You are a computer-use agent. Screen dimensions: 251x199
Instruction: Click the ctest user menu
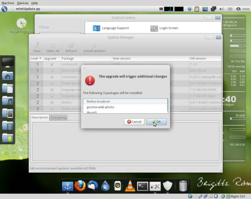(243, 9)
